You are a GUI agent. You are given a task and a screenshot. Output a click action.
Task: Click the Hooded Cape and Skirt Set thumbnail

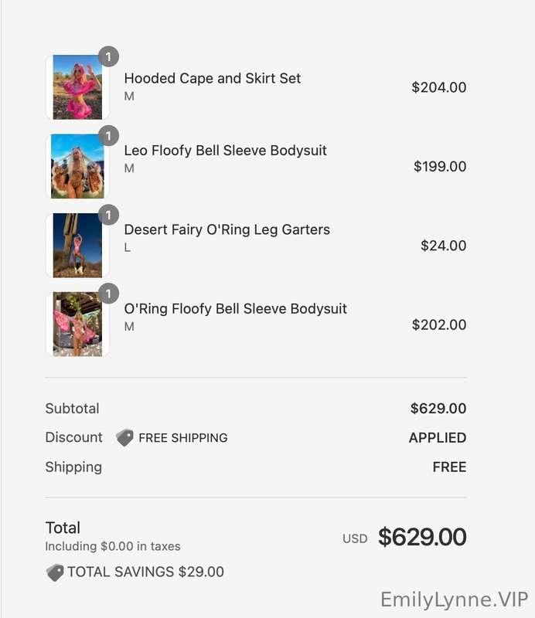tap(77, 87)
